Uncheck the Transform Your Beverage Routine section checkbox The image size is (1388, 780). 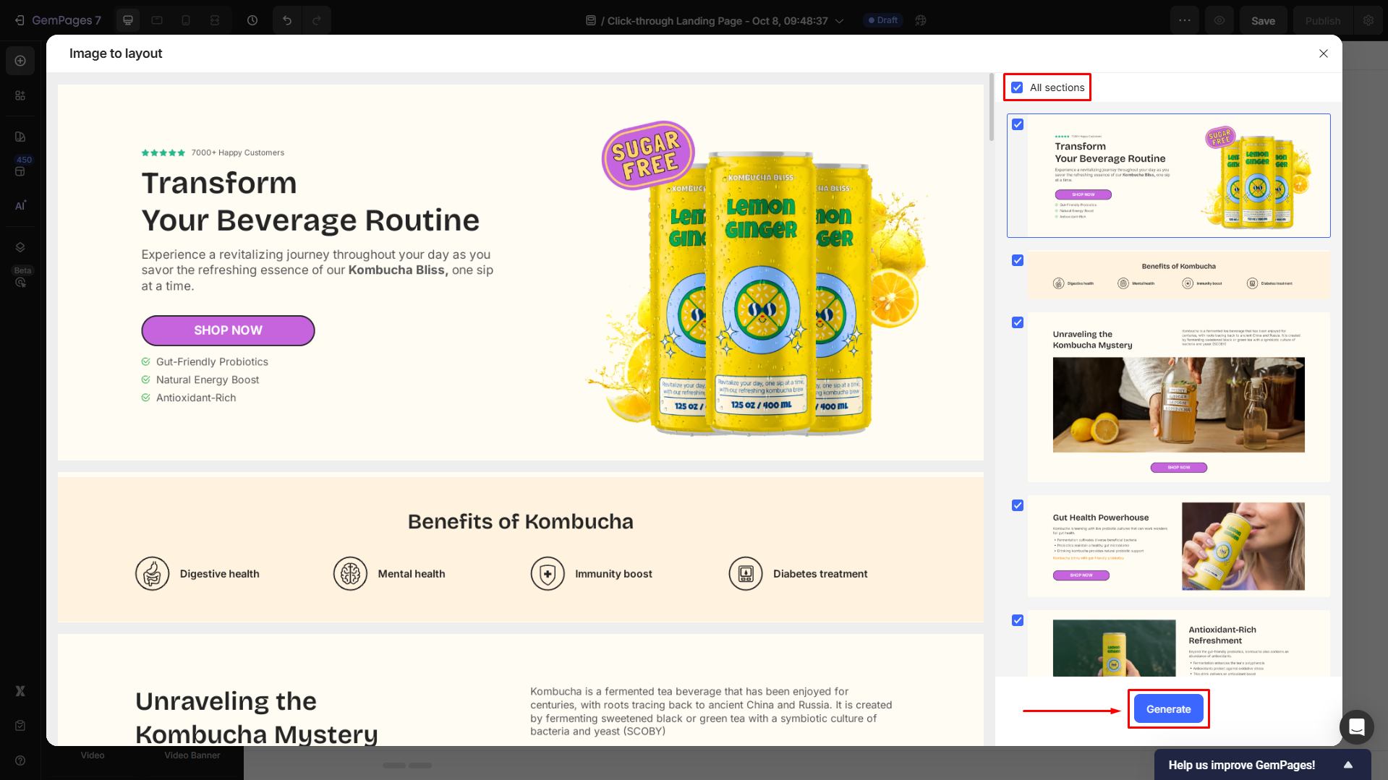[1018, 124]
